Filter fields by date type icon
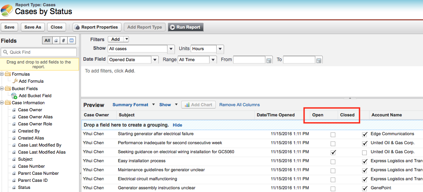 (72, 41)
